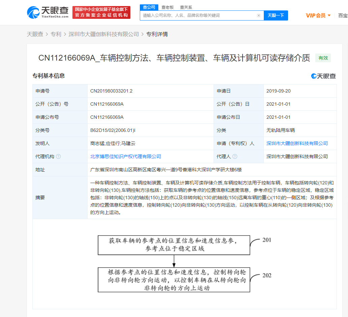Click the red 官方备案企业征信机构 banner
Image resolution: width=348 pixels, height=317 pixels.
point(101,12)
